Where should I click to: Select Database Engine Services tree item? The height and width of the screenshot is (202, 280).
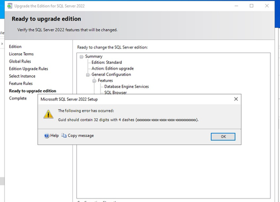click(x=126, y=86)
